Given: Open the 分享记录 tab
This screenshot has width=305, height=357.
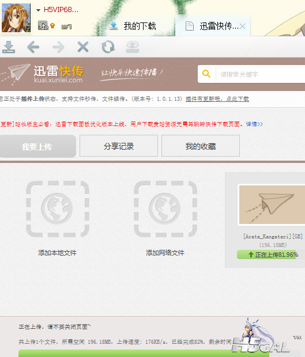Looking at the screenshot, I should point(119,146).
